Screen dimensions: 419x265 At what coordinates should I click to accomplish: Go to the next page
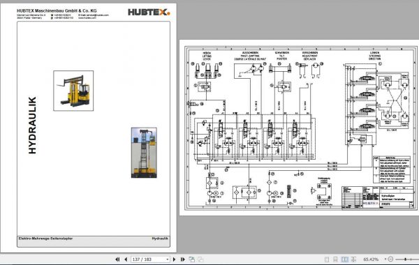174,259
